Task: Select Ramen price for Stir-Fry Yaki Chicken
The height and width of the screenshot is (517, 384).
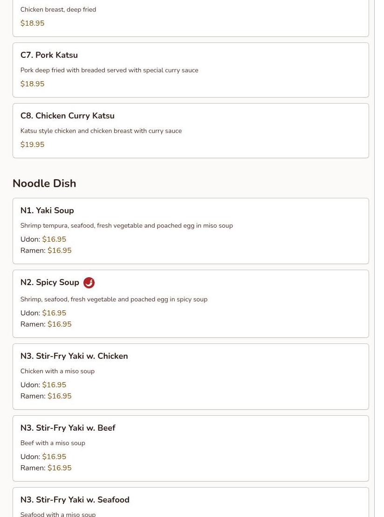Action: 59,396
